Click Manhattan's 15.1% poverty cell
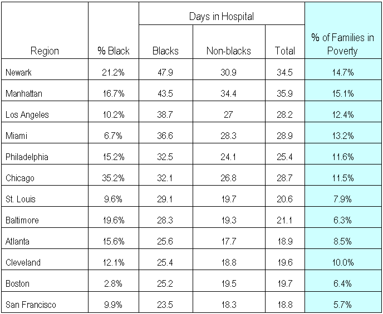Image resolution: width=383 pixels, height=314 pixels. (342, 93)
